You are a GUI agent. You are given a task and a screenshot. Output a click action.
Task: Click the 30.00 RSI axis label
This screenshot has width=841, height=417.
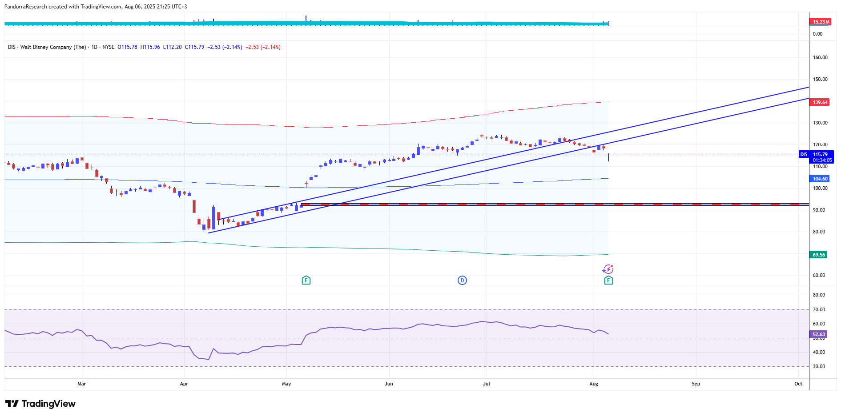tap(819, 366)
